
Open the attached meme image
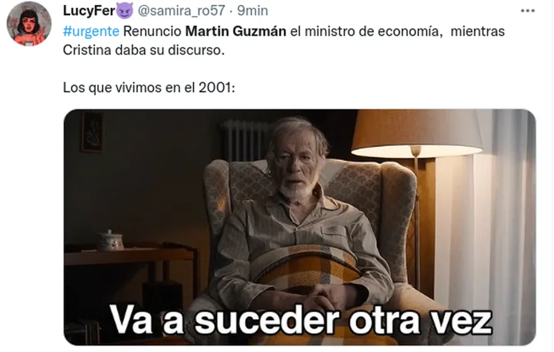(x=299, y=227)
